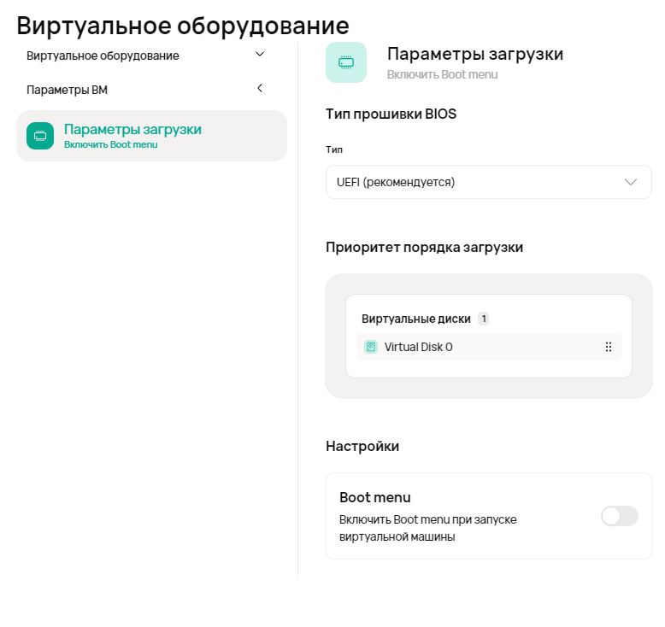Click the virtual disks count badge
The width and height of the screenshot is (665, 627).
click(x=483, y=319)
